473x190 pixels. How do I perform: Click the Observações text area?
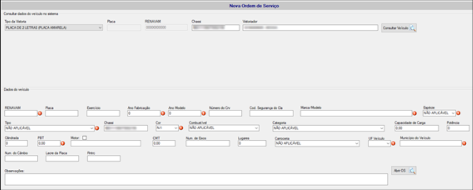196,179
